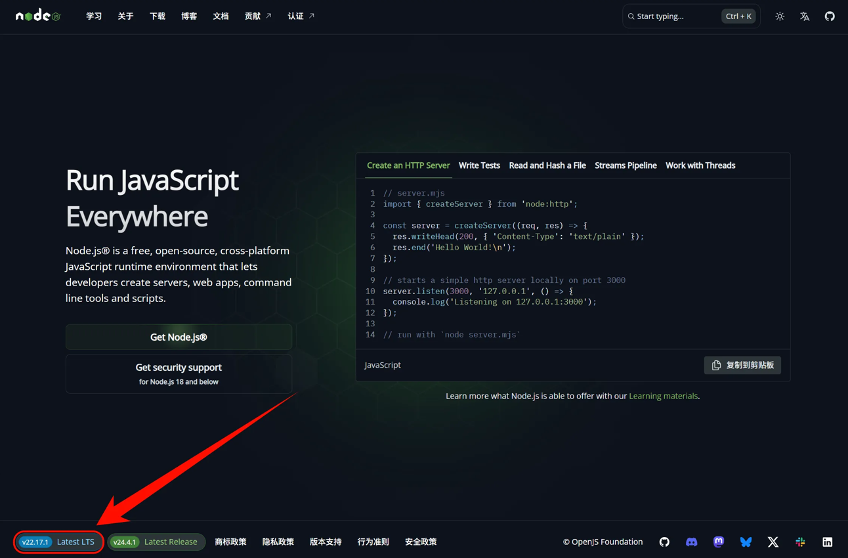This screenshot has width=848, height=558.
Task: Switch to Read and Hash a File tab
Action: click(547, 165)
